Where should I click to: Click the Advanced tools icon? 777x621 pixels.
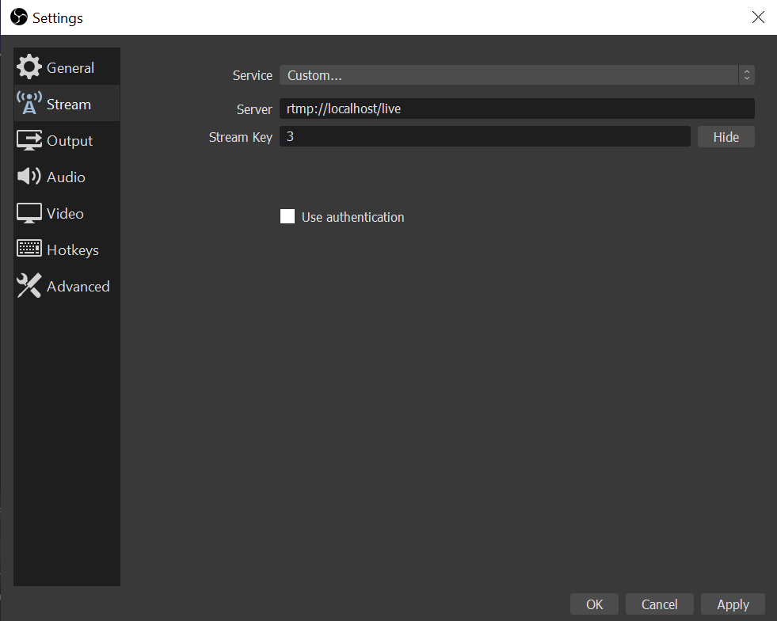(29, 285)
